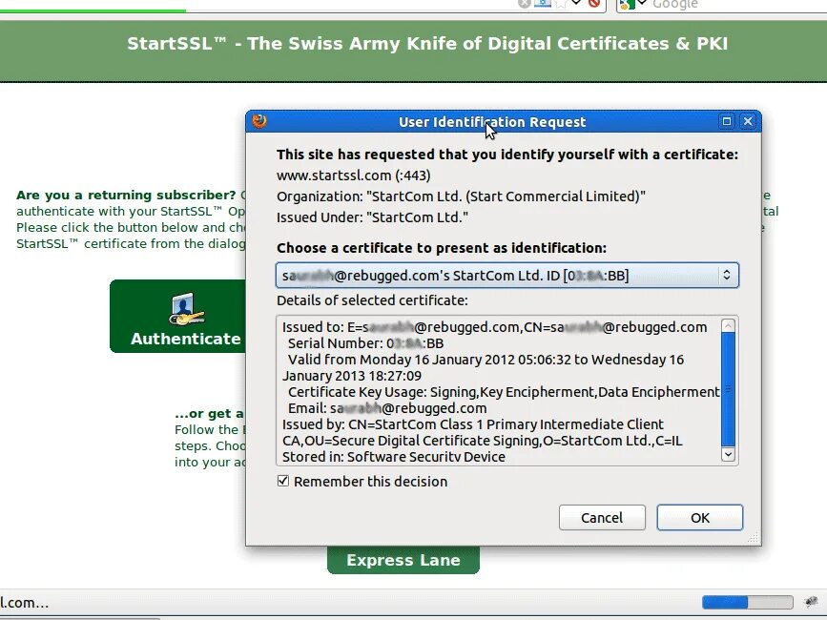827x620 pixels.
Task: Click the gray close icon in the address bar
Action: tap(524, 4)
